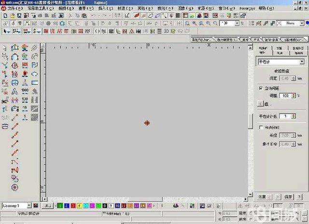Click the ? help button in panel

pos(299,197)
